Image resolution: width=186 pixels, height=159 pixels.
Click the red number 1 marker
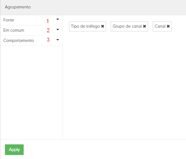click(x=48, y=21)
